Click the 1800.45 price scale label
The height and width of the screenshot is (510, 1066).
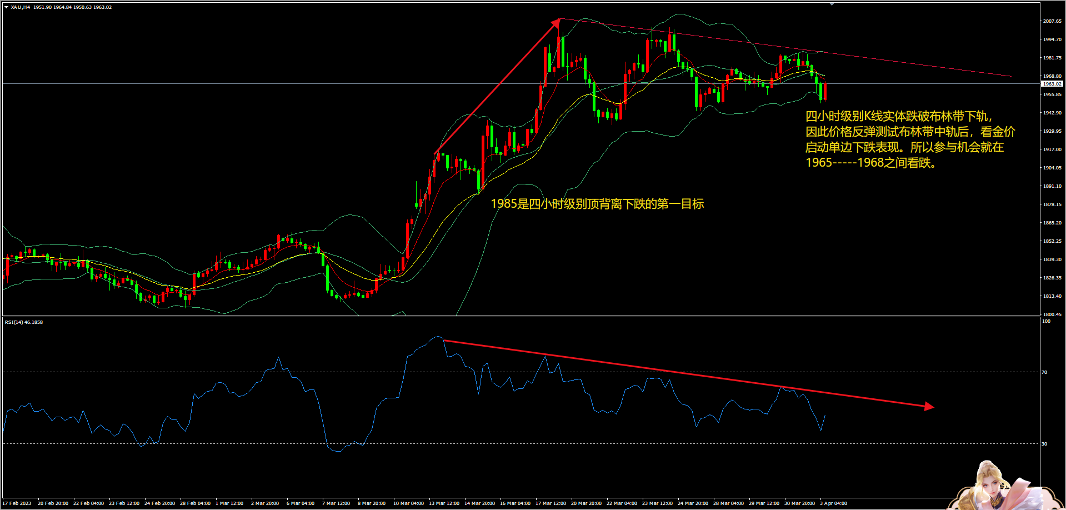(x=1052, y=314)
